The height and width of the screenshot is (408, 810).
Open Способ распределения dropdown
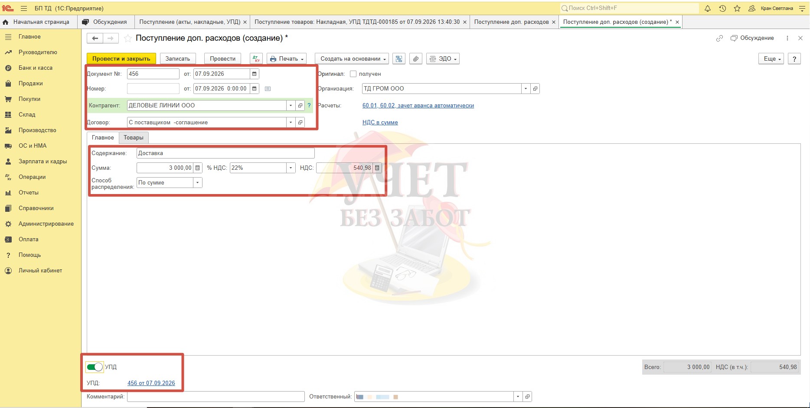(x=198, y=182)
